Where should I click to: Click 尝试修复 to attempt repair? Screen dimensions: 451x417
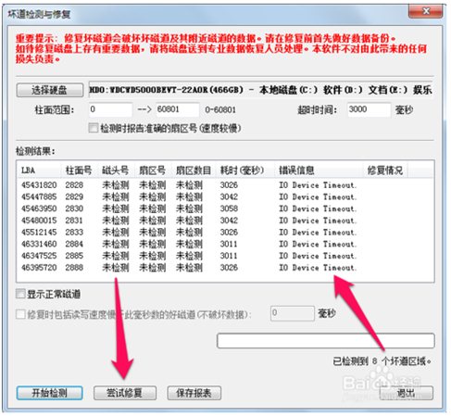click(125, 393)
